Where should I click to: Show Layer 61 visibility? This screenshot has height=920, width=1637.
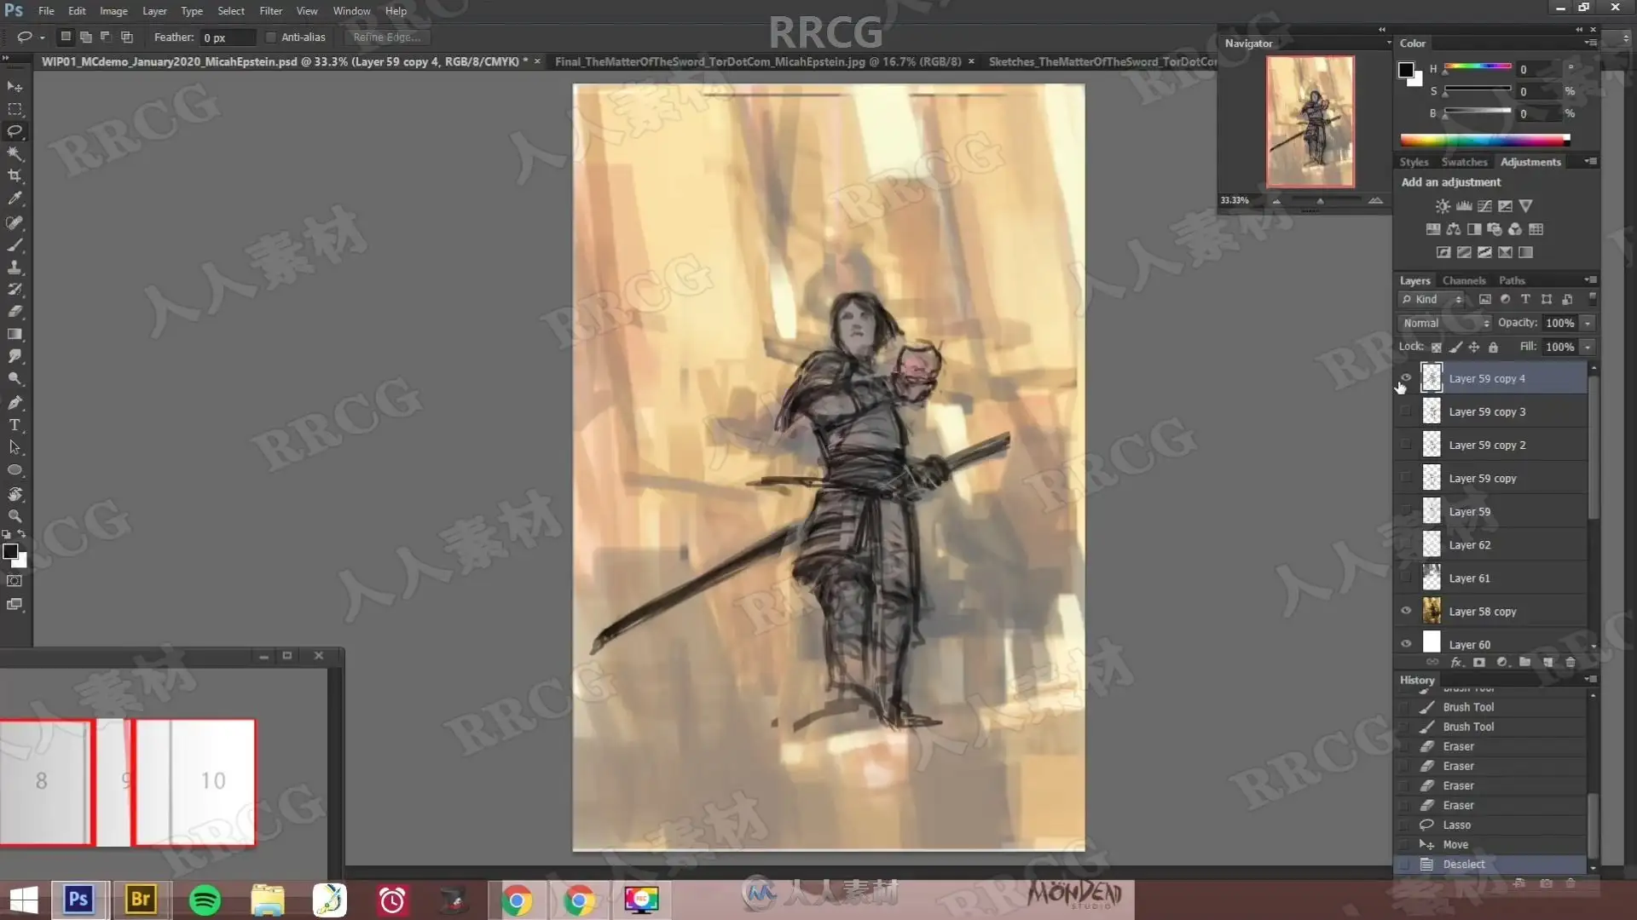click(1406, 578)
